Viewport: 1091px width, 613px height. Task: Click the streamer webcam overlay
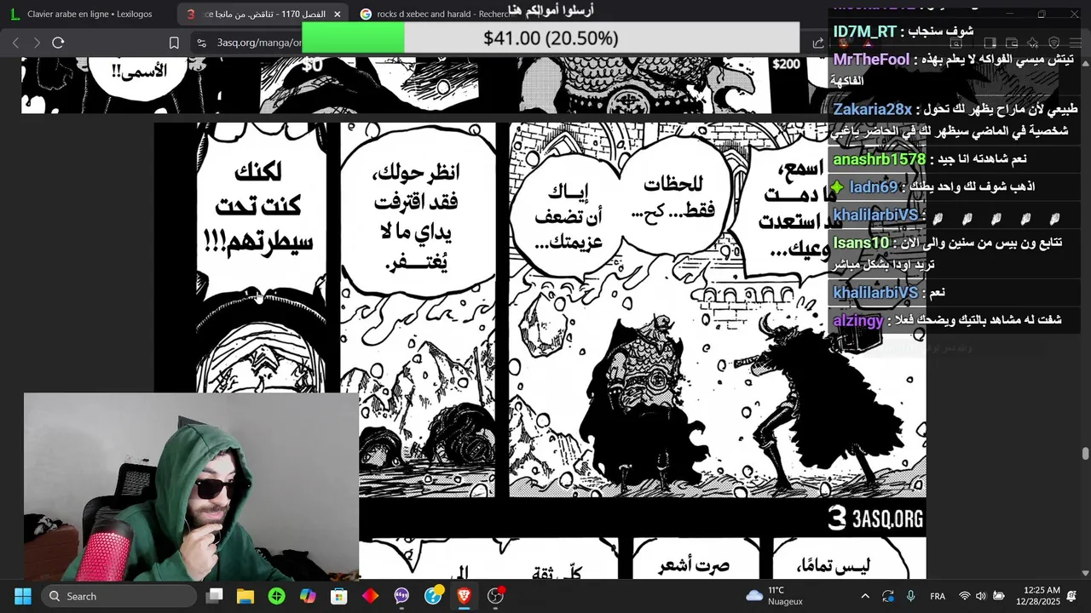tap(191, 486)
